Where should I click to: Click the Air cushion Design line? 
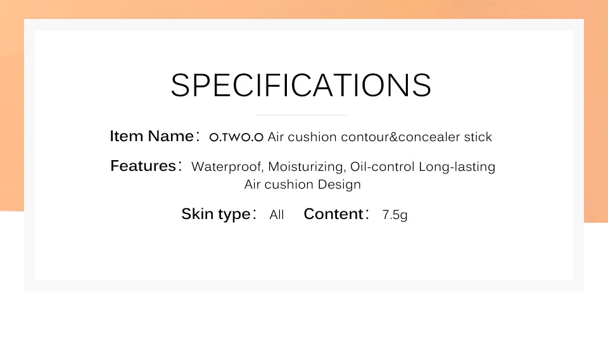[303, 184]
